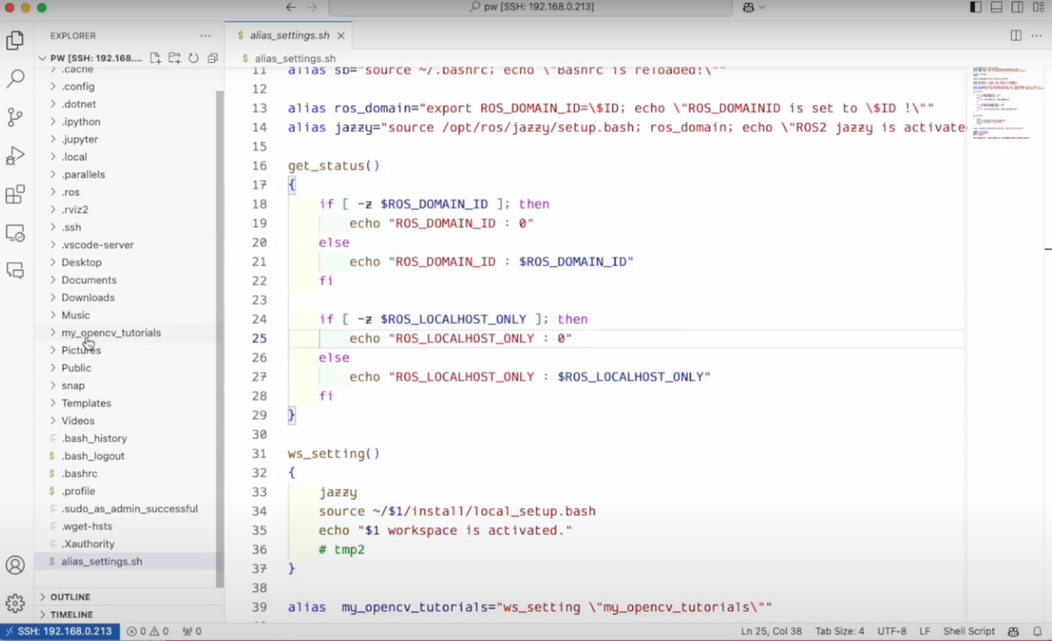Image resolution: width=1052 pixels, height=641 pixels.
Task: Toggle primary side bar visibility
Action: [975, 7]
